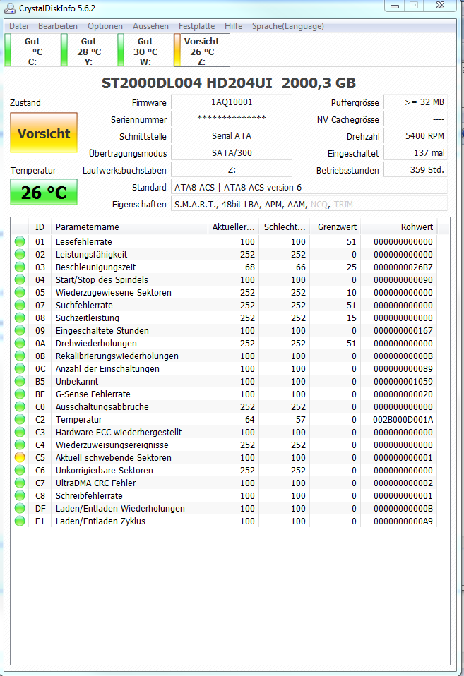Click yellow warning icon for Aktuell schwebende Sektoren
Image resolution: width=464 pixels, height=676 pixels.
tap(20, 457)
